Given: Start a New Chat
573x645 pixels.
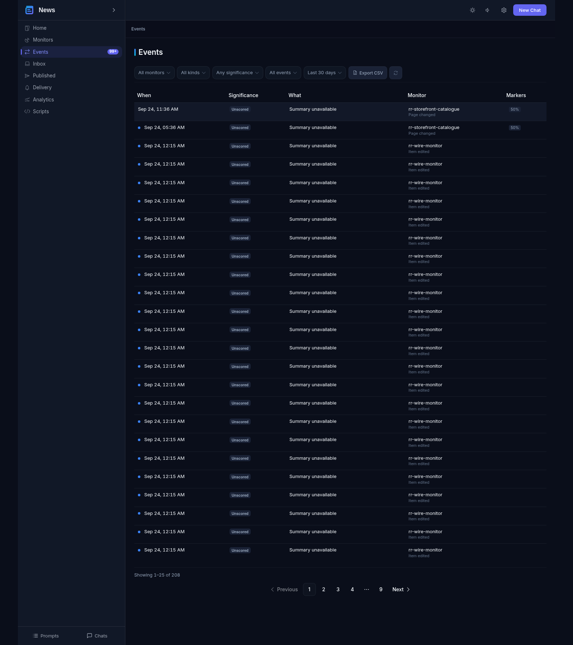Looking at the screenshot, I should pos(530,10).
